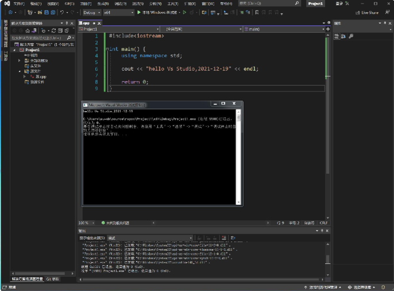Open the Debug configuration dropdown
394x291 pixels.
click(91, 12)
